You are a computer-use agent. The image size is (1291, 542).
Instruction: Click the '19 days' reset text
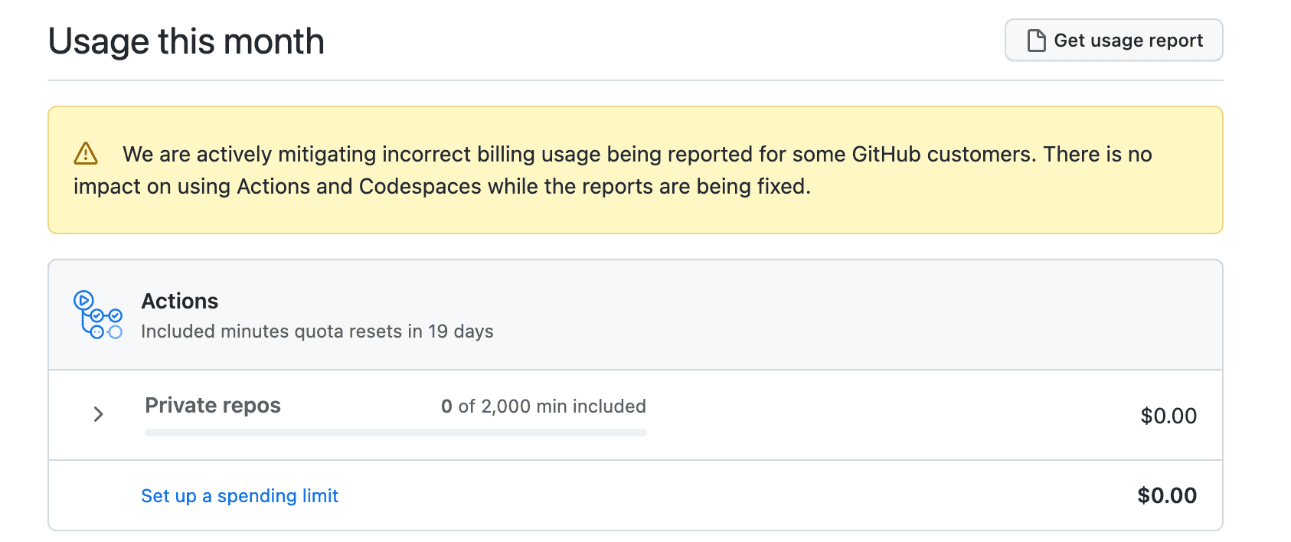(x=461, y=331)
